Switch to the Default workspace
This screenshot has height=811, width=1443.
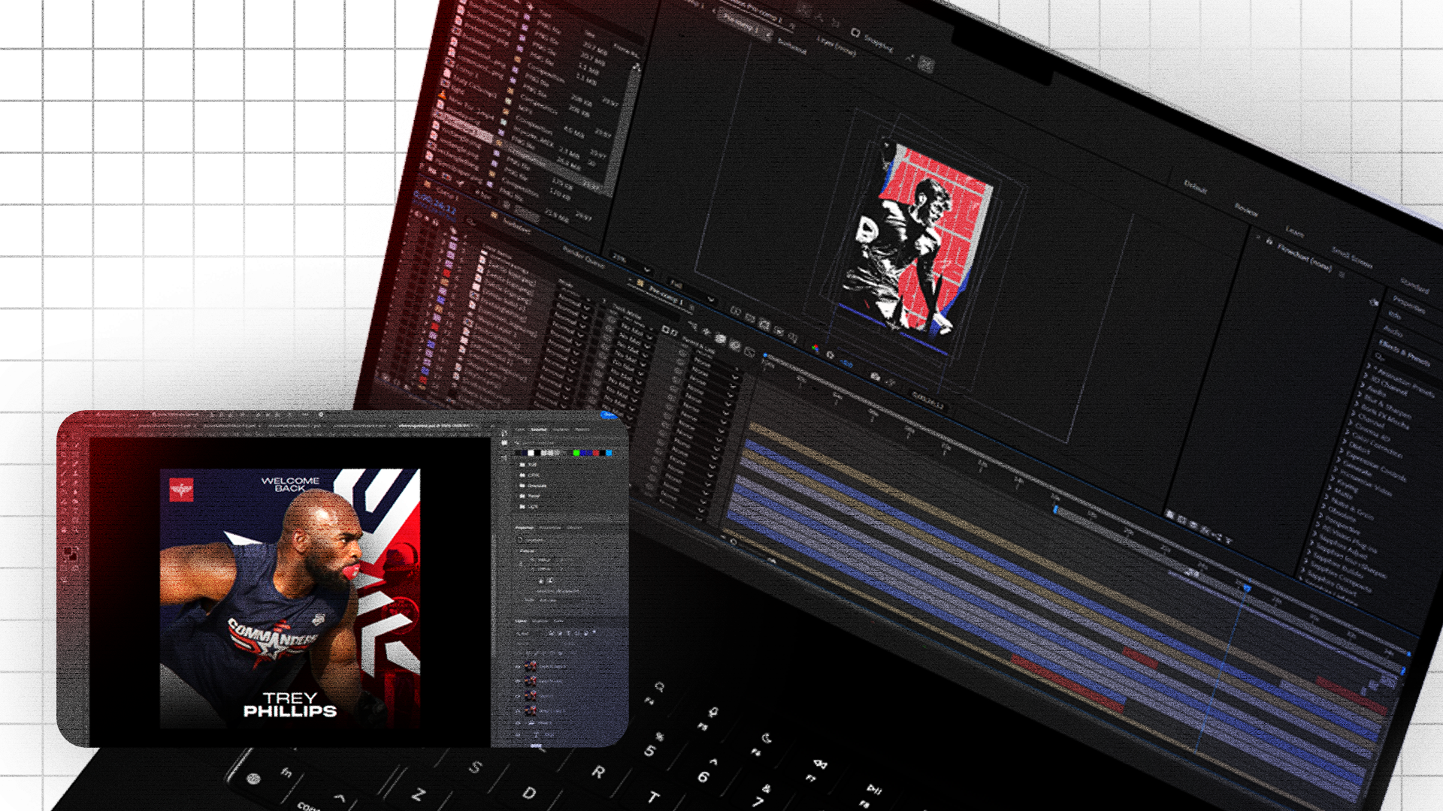coord(1195,187)
